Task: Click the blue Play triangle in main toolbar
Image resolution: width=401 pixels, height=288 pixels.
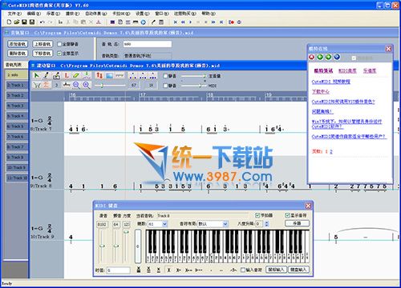Action: click(190, 22)
